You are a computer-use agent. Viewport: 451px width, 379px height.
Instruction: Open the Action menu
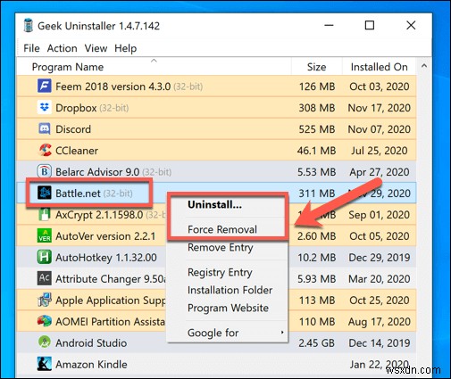(62, 48)
